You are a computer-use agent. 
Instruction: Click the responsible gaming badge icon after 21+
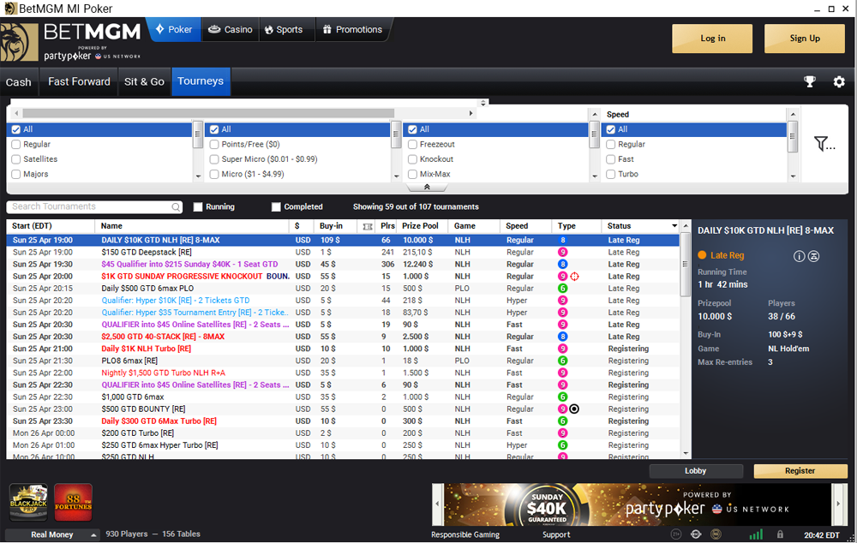click(696, 534)
